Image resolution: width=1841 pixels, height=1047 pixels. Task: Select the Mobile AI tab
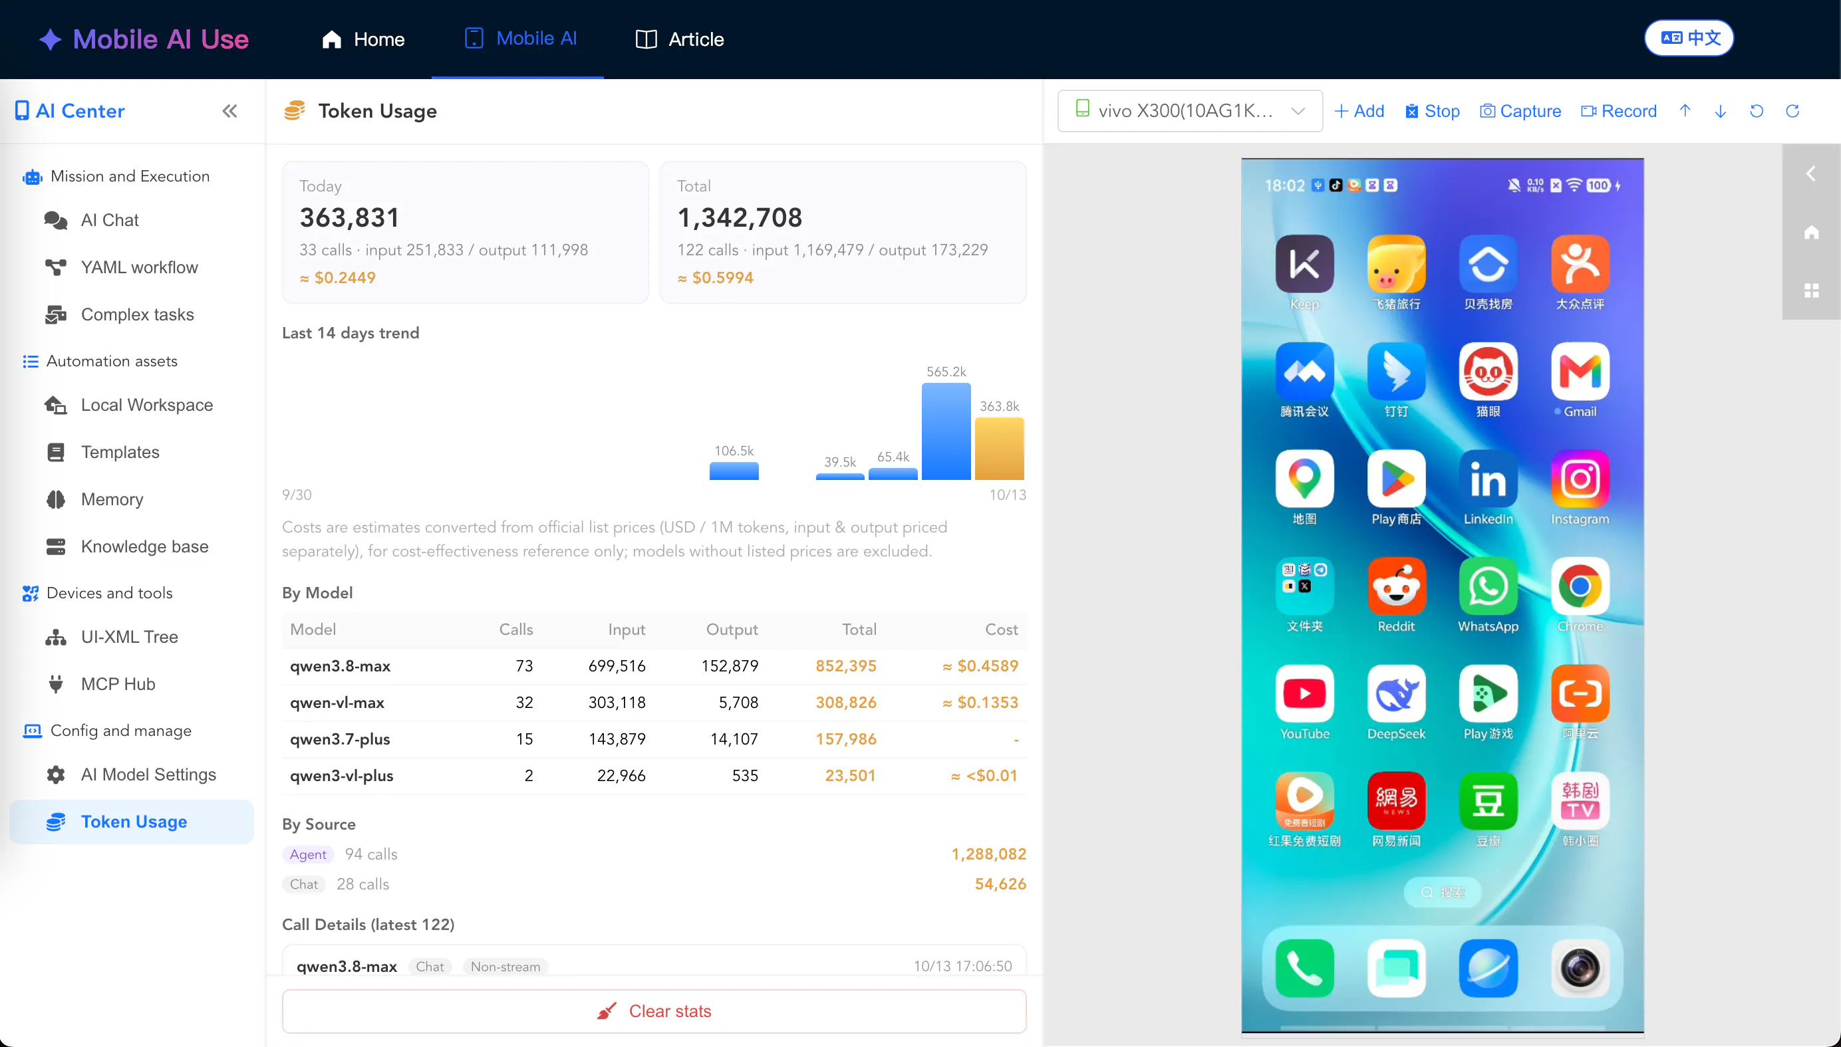pos(520,38)
